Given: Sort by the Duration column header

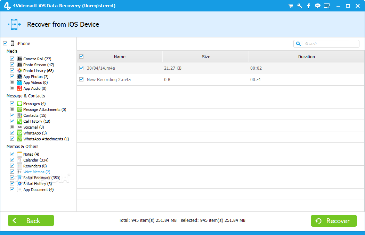Looking at the screenshot, I should 307,56.
